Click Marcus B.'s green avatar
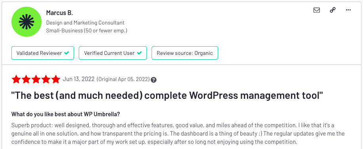The image size is (363, 149). (x=27, y=22)
